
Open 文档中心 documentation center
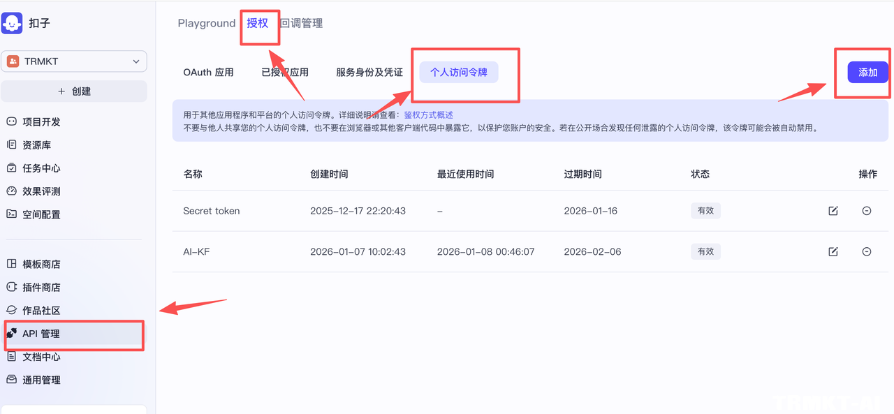(x=42, y=357)
